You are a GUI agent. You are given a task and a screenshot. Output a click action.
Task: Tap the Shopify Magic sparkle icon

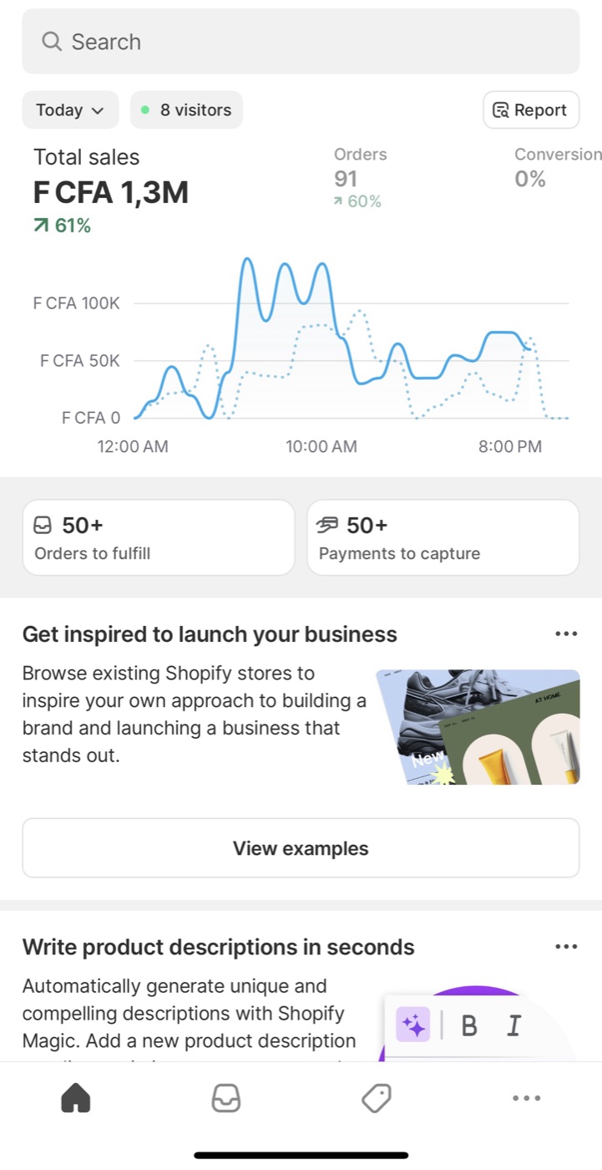[412, 1025]
